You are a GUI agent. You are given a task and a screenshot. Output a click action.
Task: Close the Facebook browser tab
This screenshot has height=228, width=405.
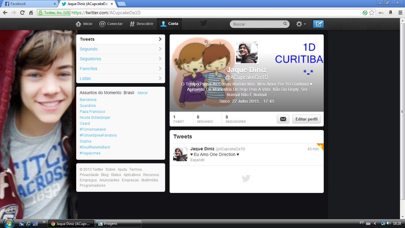pos(55,4)
